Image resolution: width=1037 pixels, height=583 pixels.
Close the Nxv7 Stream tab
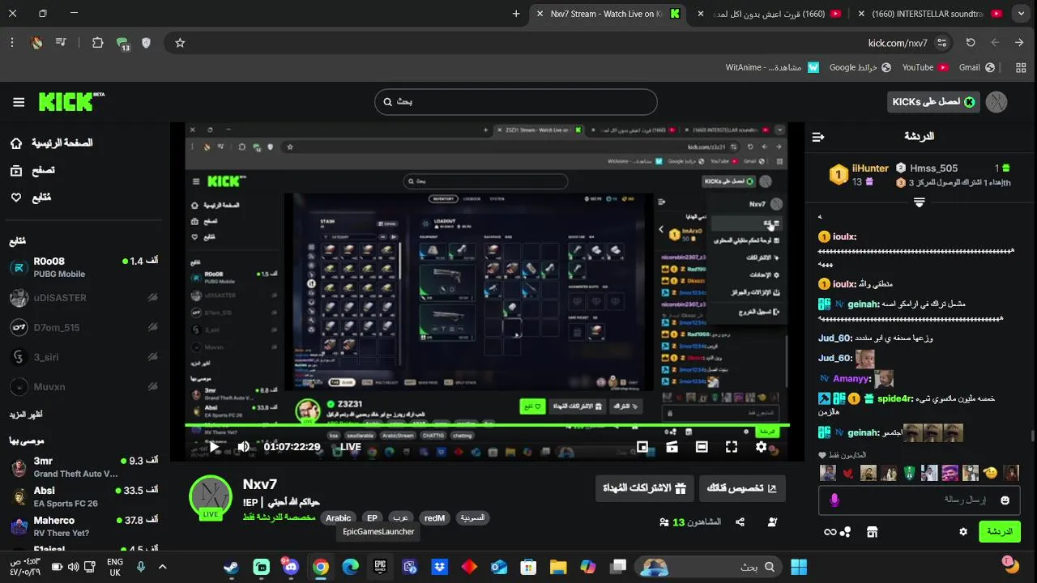click(x=540, y=14)
